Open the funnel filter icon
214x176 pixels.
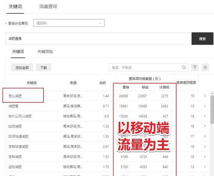195,67
